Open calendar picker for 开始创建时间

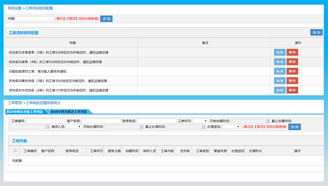(268, 121)
